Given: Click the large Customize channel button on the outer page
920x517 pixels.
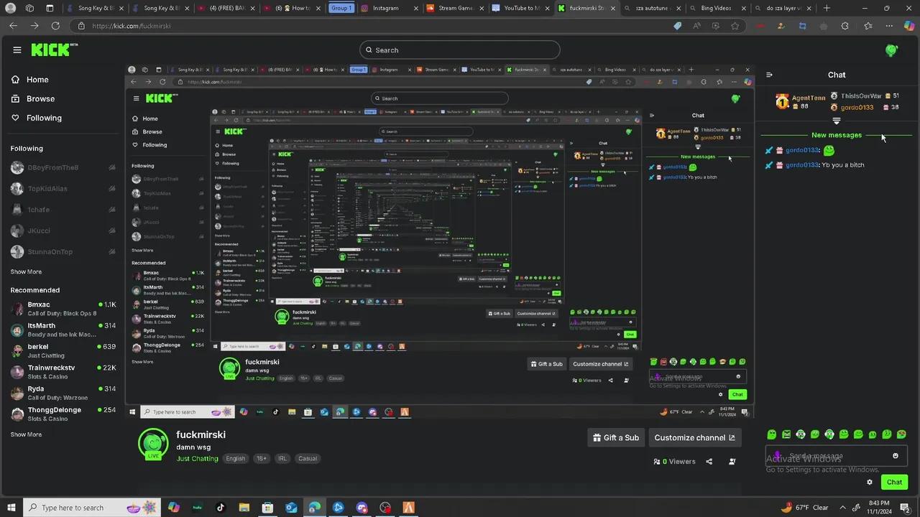Looking at the screenshot, I should [694, 437].
